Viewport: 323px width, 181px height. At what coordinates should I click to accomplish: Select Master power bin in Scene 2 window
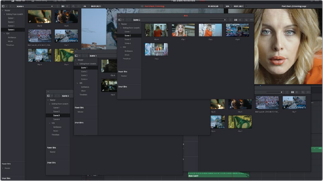point(124,76)
